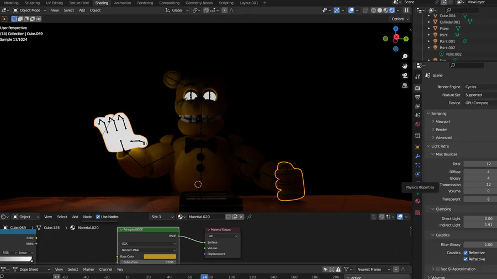Switch to the Geometry Nodes workspace tab

199,3
